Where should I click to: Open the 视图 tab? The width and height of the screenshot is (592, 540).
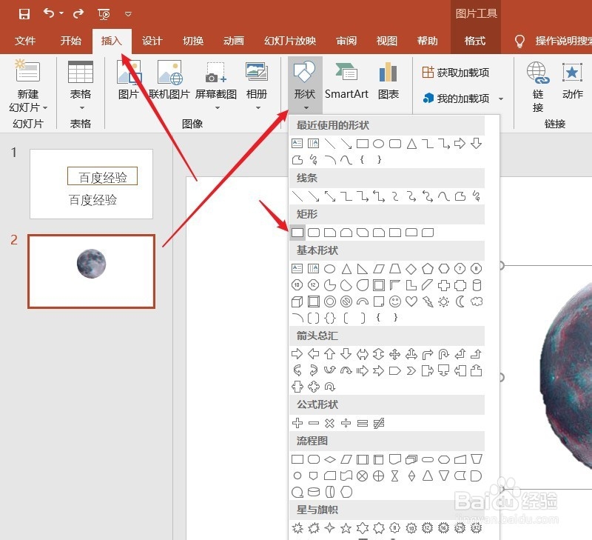[x=386, y=41]
